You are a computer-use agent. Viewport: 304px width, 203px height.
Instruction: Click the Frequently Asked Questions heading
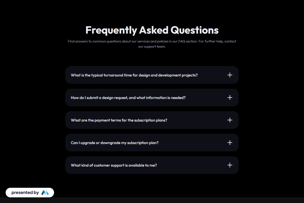coord(152,30)
